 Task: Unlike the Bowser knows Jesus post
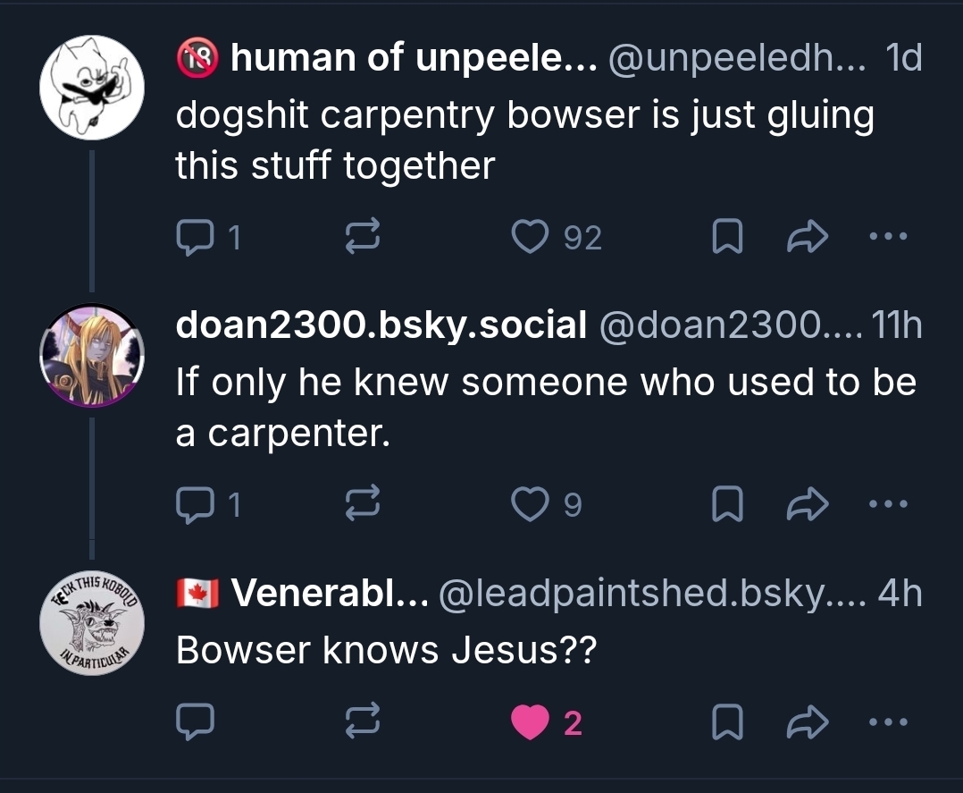(x=532, y=722)
